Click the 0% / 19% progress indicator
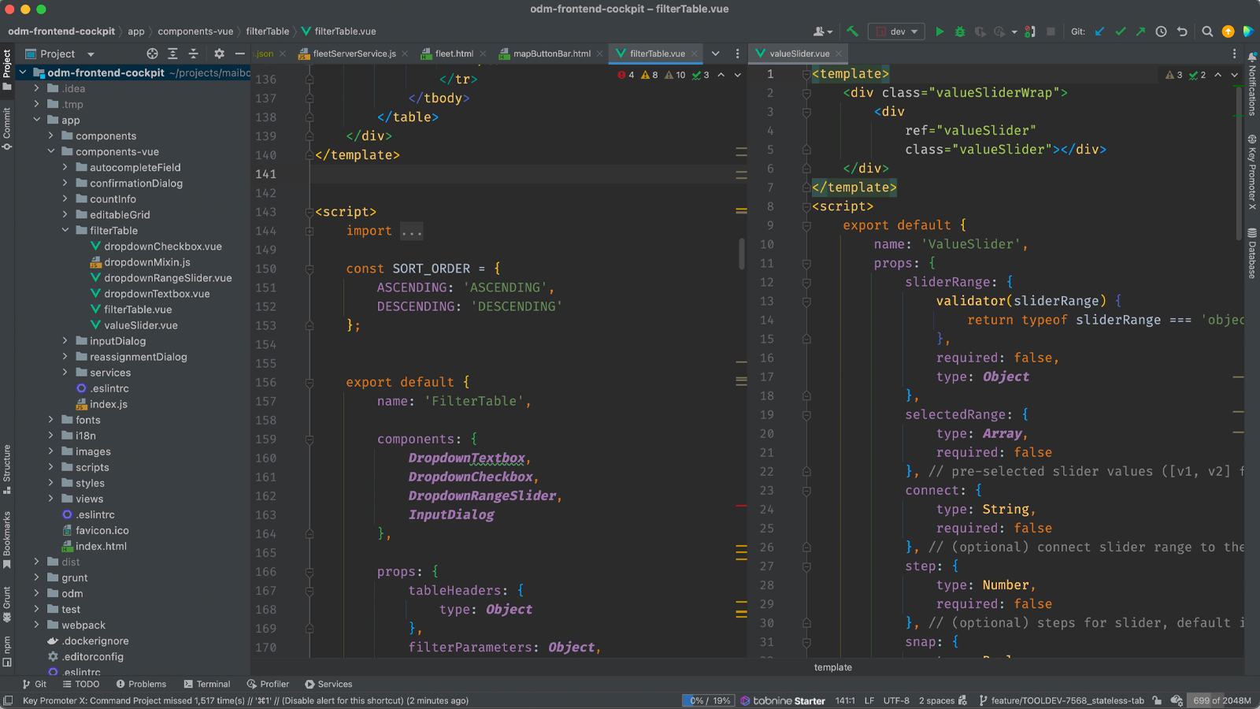This screenshot has height=709, width=1260. (707, 700)
